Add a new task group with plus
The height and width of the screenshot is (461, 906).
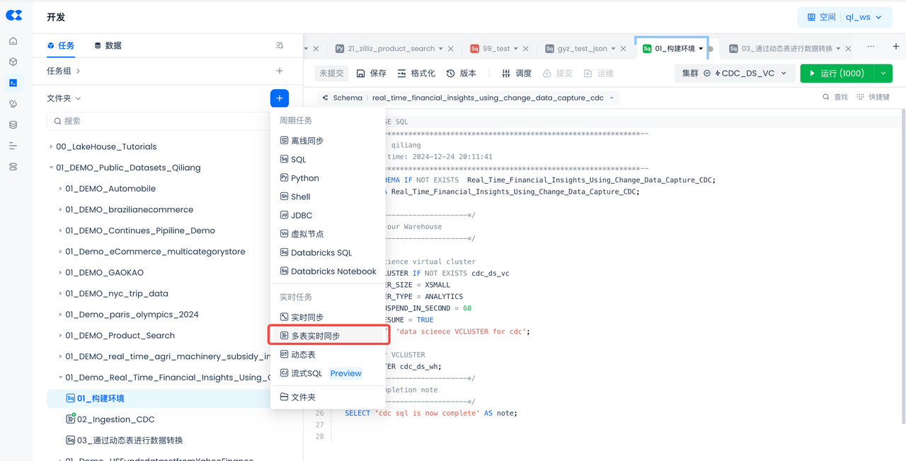point(280,71)
